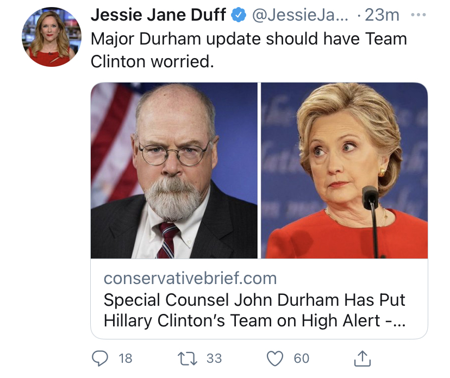Open the three-dot more options menu

point(418,15)
